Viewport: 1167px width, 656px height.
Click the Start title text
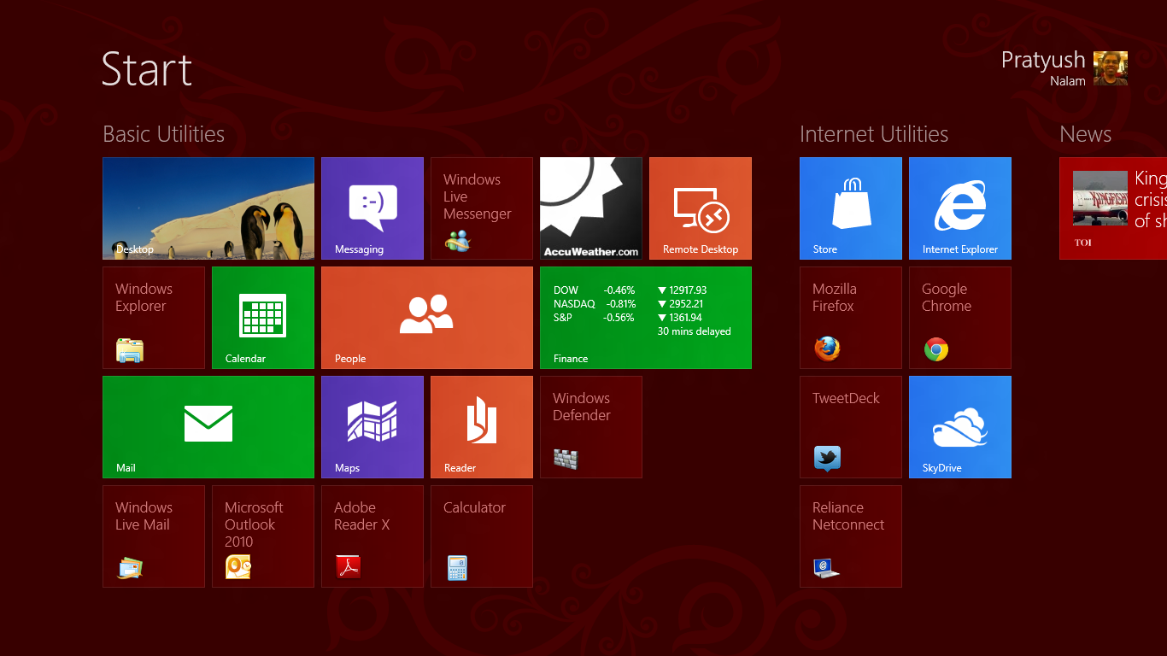click(147, 69)
